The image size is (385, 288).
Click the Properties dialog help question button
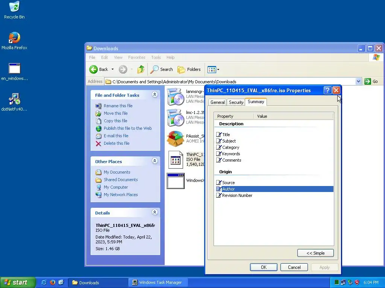tap(327, 90)
